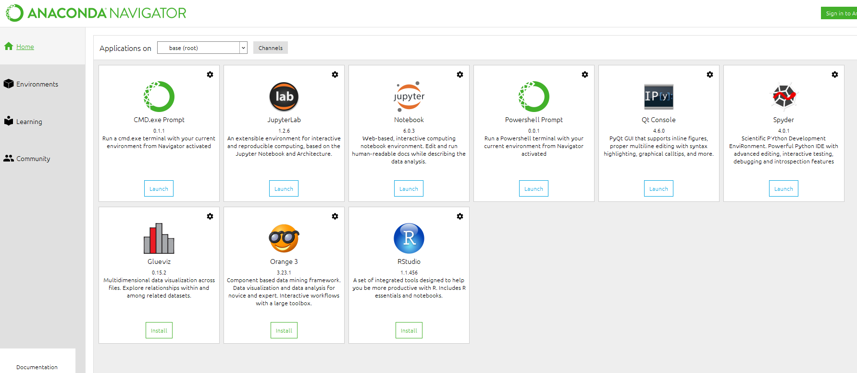This screenshot has width=857, height=373.
Task: Switch to the Learning tab
Action: click(29, 122)
